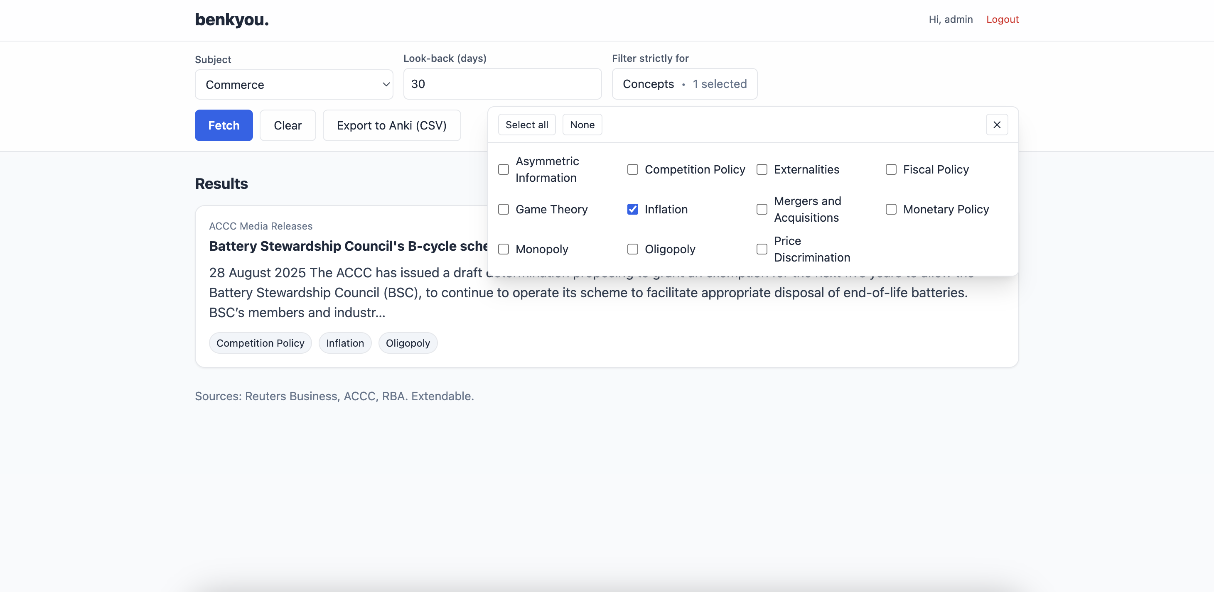Close the concepts filter panel
The image size is (1214, 592).
[x=996, y=125]
